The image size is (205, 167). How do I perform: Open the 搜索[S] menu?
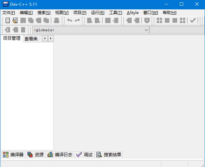(44, 13)
